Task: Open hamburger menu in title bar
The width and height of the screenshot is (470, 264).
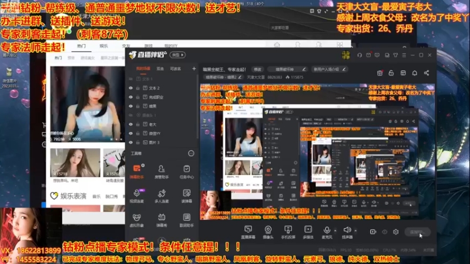Action: pos(404,55)
